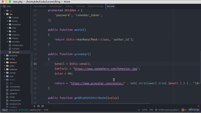Screen dimensions: 201x113
Task: Expand the resources folder
Action: (x=5, y=69)
